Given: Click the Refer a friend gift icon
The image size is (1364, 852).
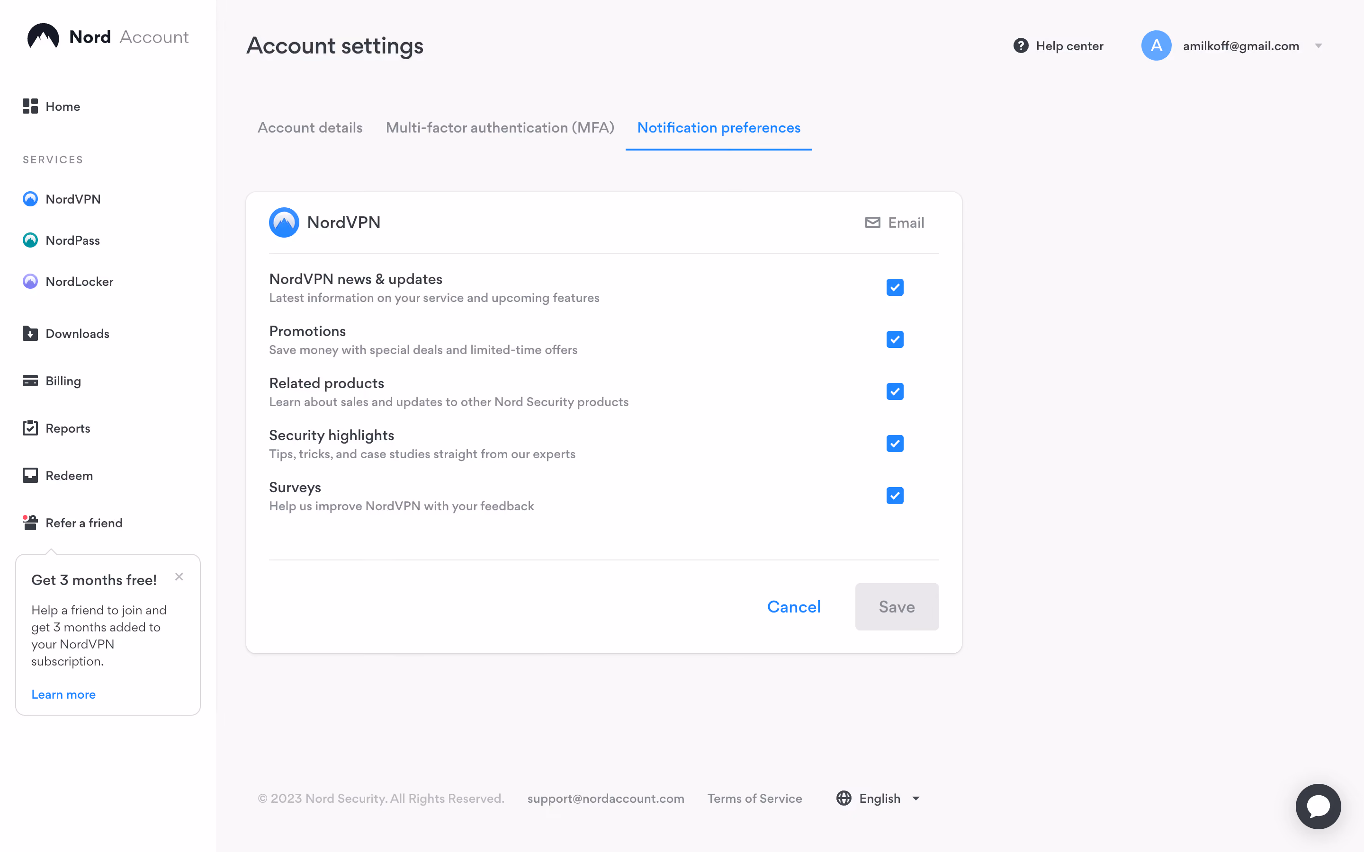Looking at the screenshot, I should tap(30, 523).
